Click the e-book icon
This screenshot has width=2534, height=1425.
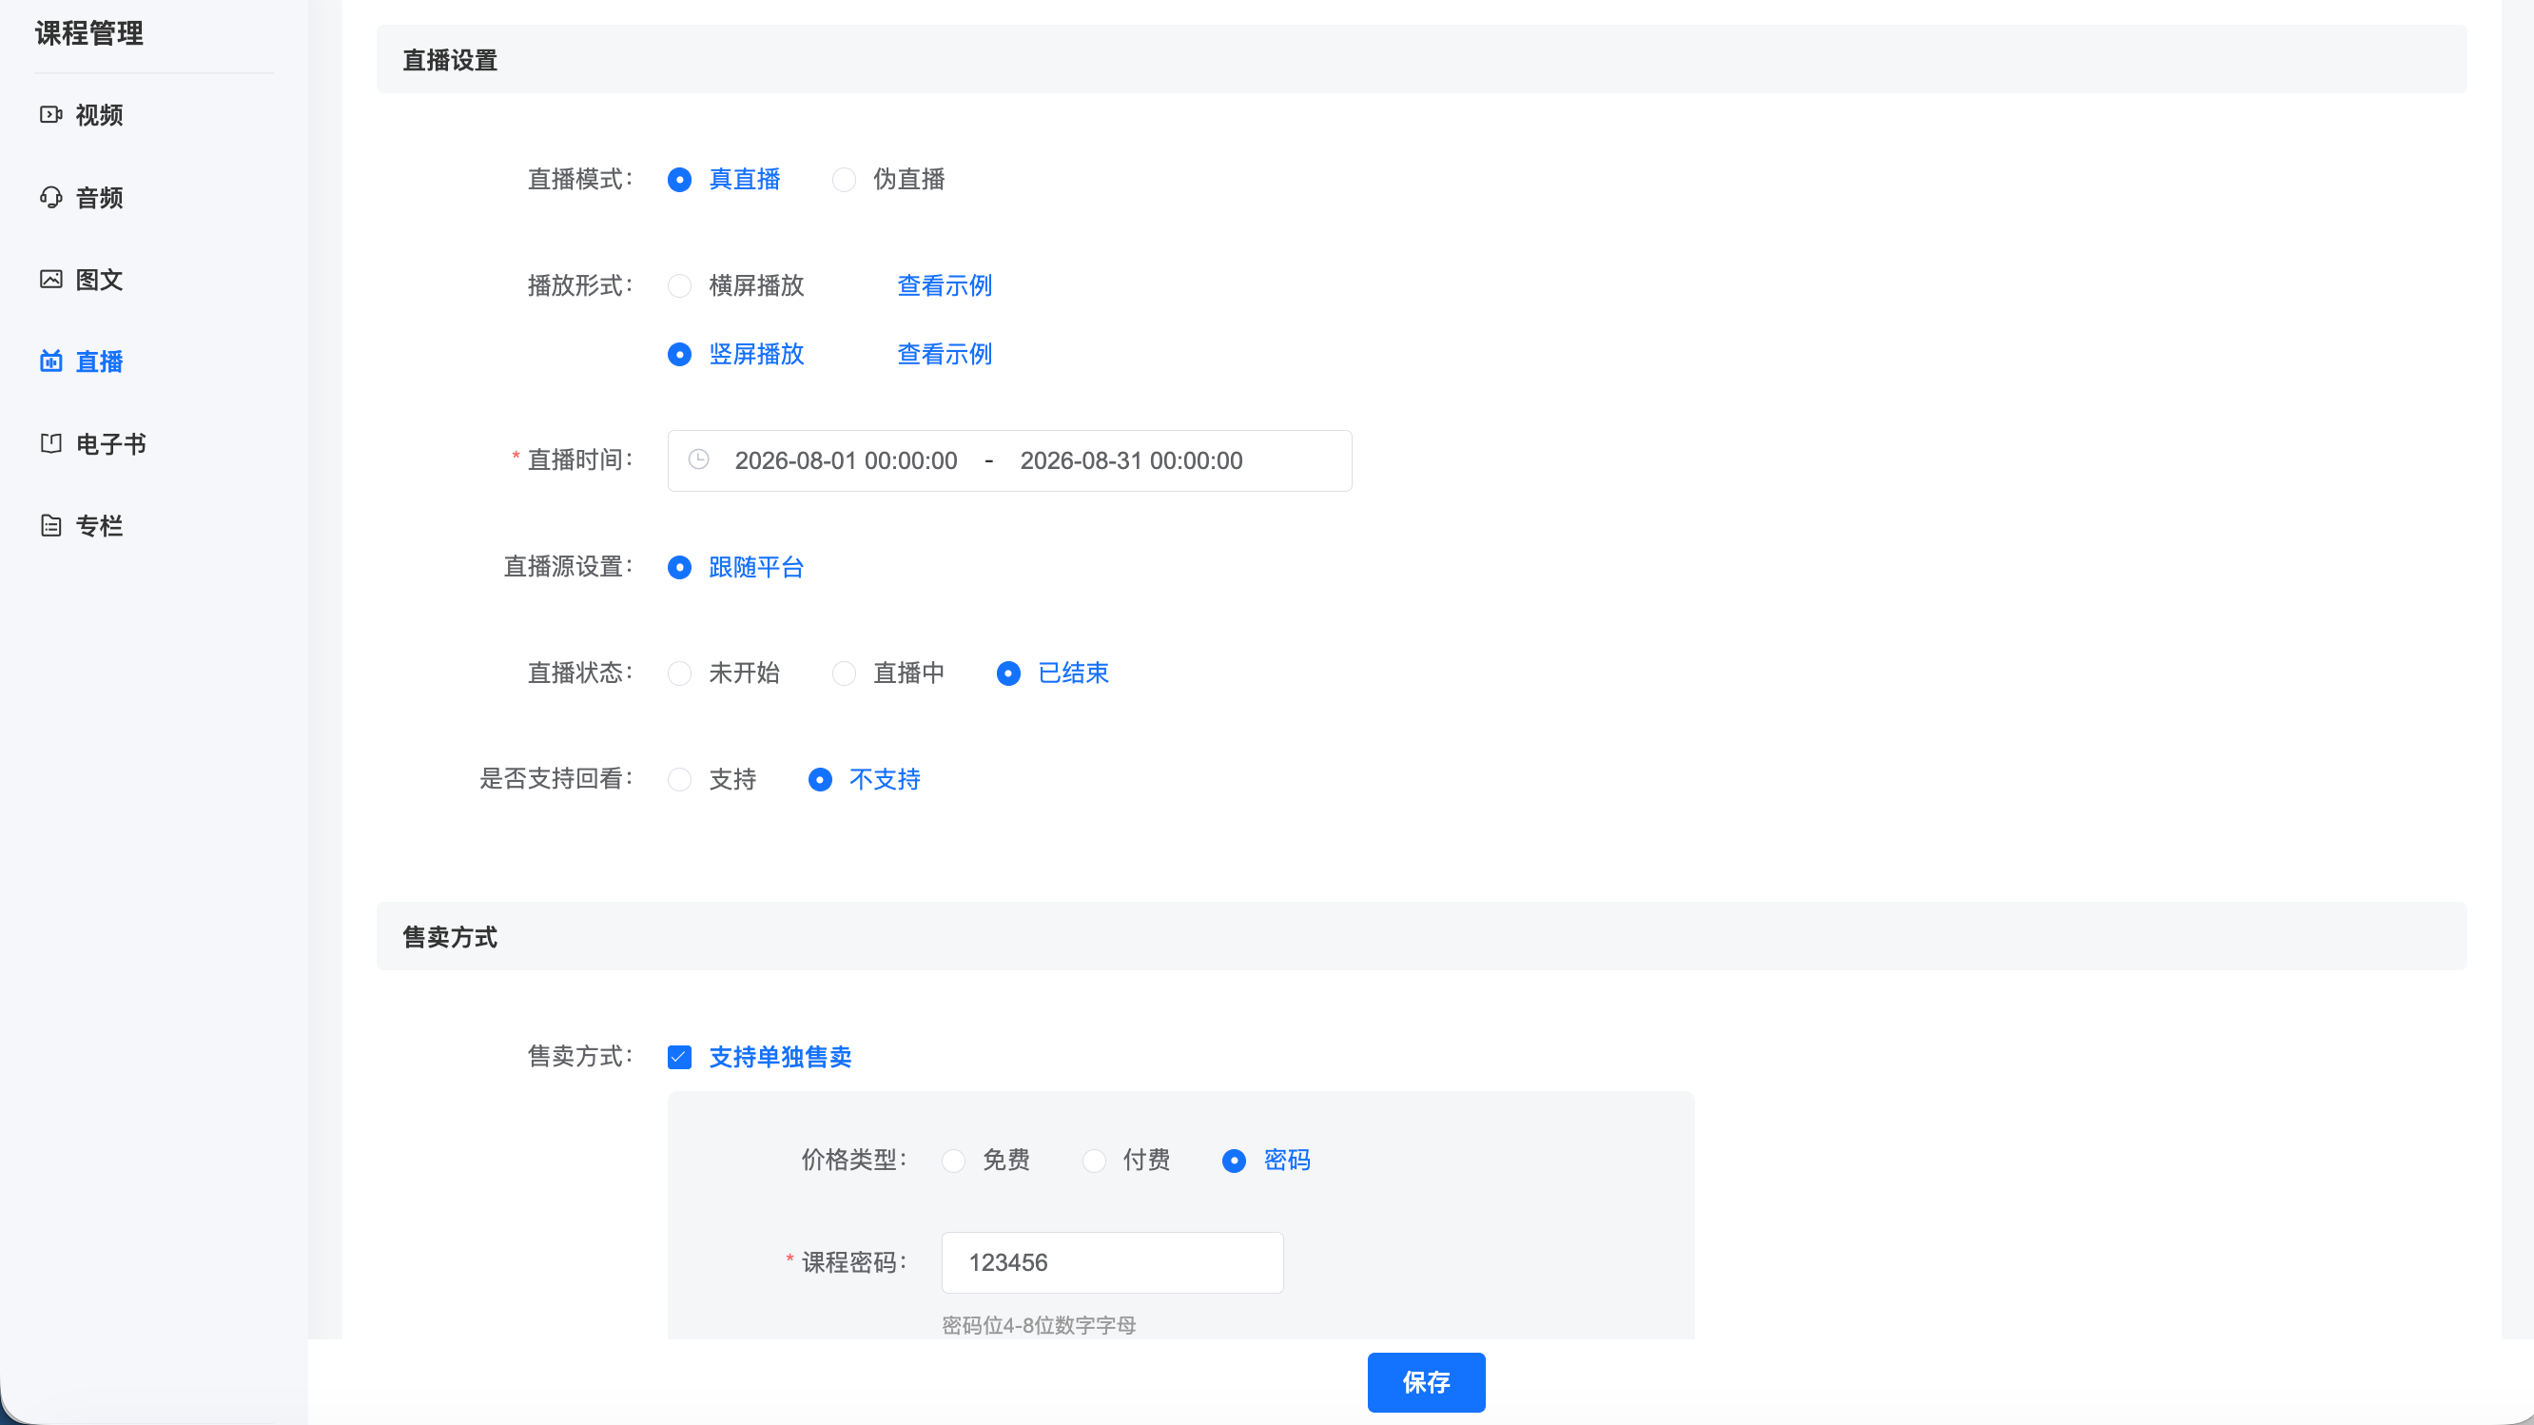(x=51, y=443)
